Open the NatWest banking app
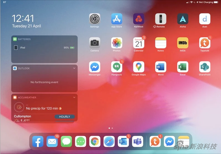The height and width of the screenshot is (154, 221). pos(139,19)
